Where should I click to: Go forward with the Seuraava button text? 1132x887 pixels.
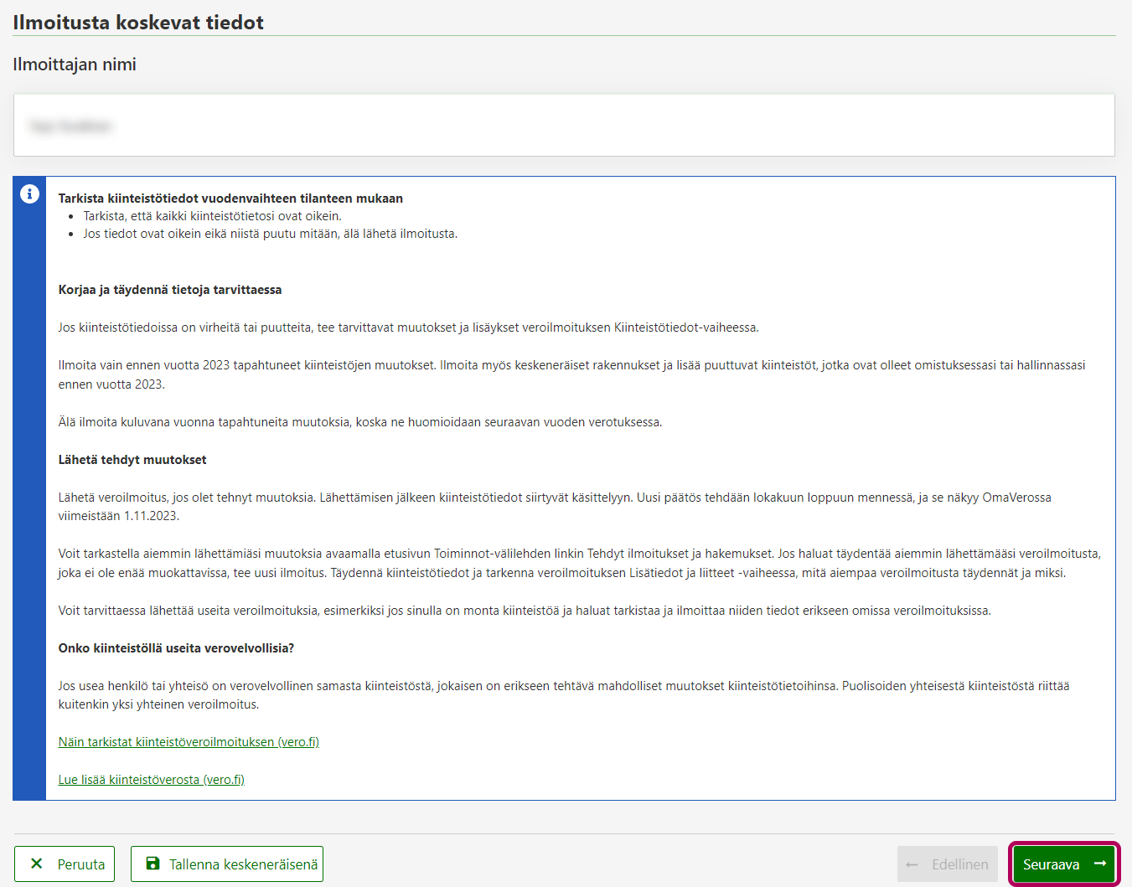click(1051, 864)
